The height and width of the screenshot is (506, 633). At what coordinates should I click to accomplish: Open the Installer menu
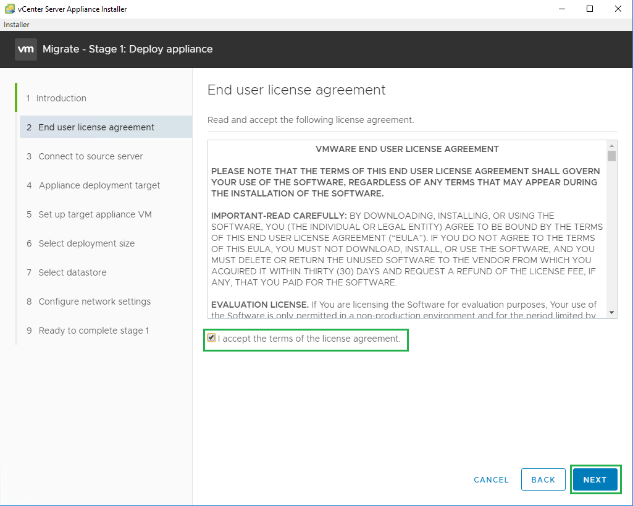pyautogui.click(x=17, y=25)
